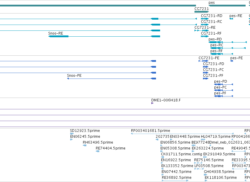Click the RE74404.5prime EST glyph
The width and height of the screenshot is (250, 182).
(98, 151)
